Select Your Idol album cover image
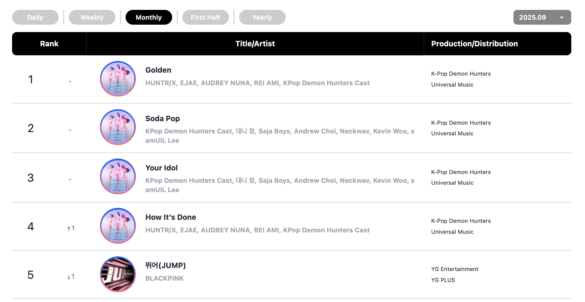 (x=118, y=176)
